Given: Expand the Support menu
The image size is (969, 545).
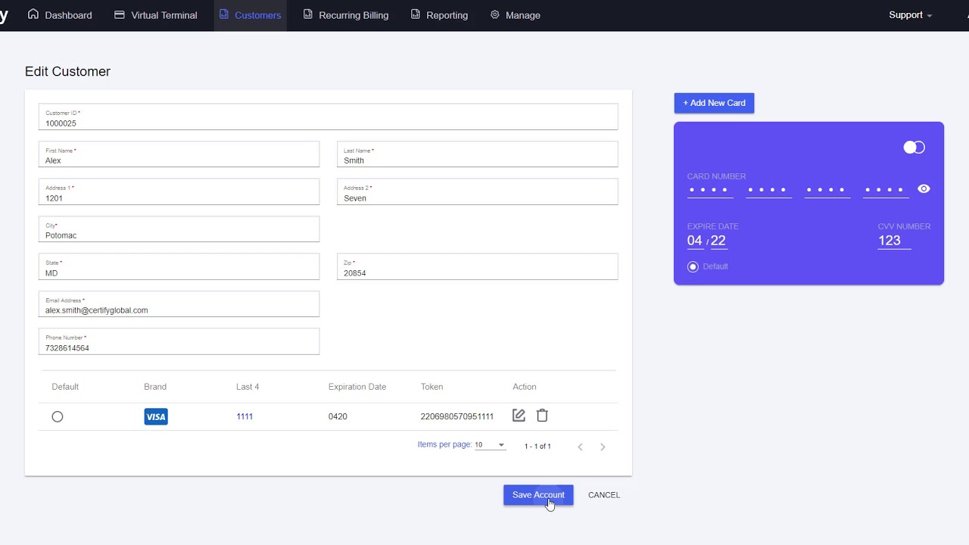Looking at the screenshot, I should 910,15.
